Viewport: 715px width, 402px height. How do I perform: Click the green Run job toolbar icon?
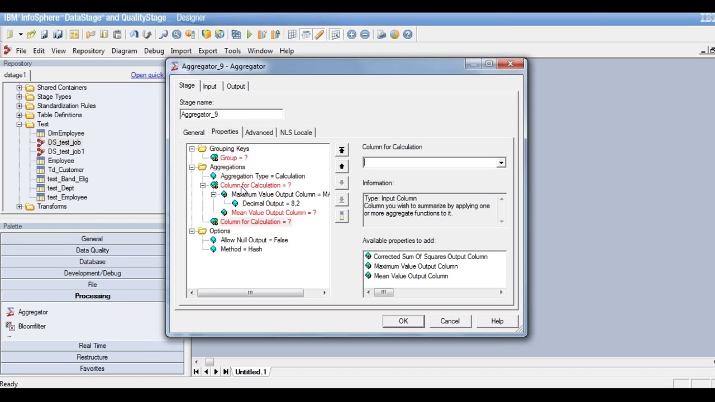pos(249,35)
